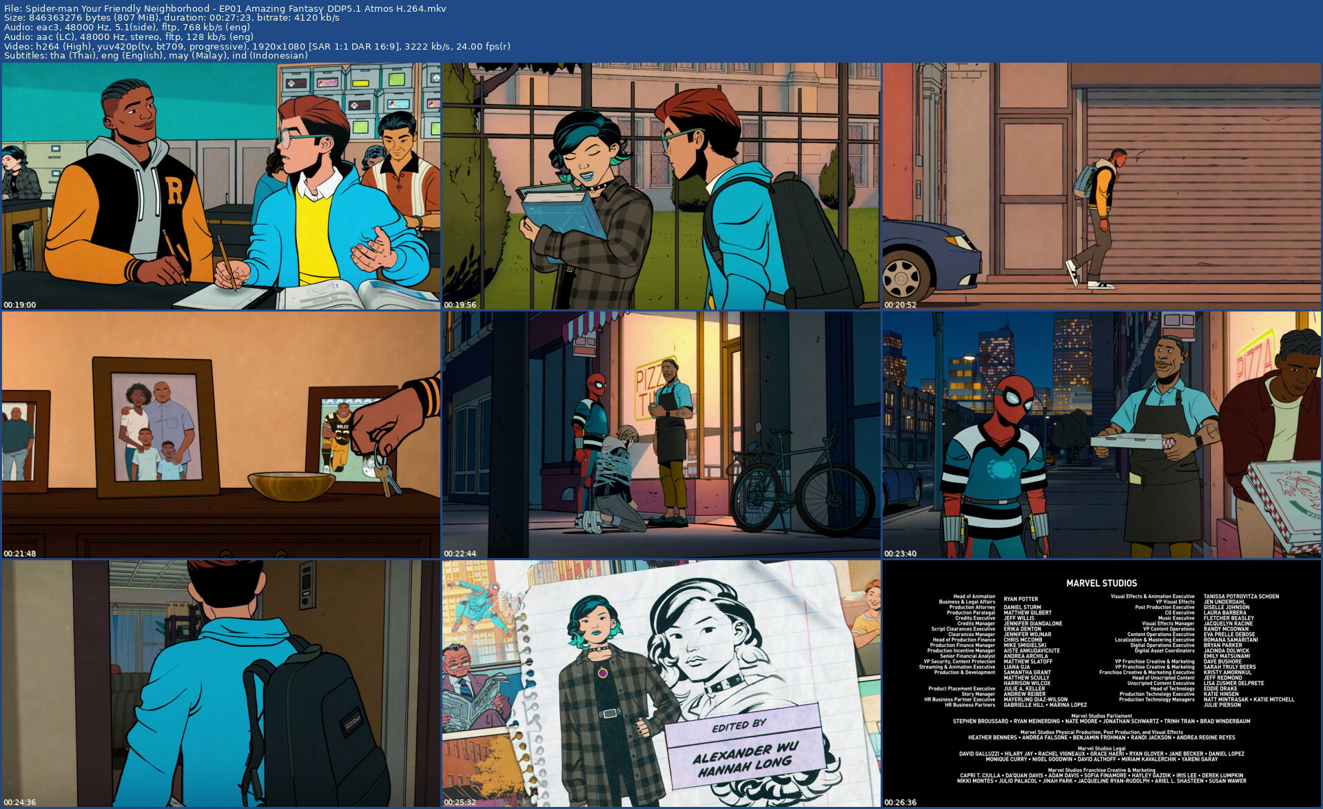Select the thumbnail frame at 00:21:48
1323x809 pixels.
[221, 435]
